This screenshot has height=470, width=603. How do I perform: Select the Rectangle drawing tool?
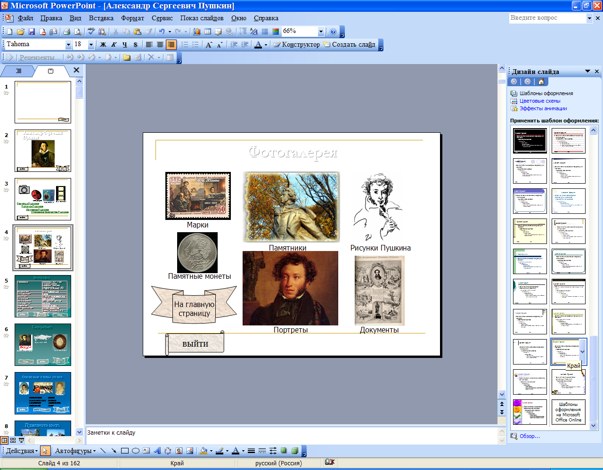pos(125,451)
